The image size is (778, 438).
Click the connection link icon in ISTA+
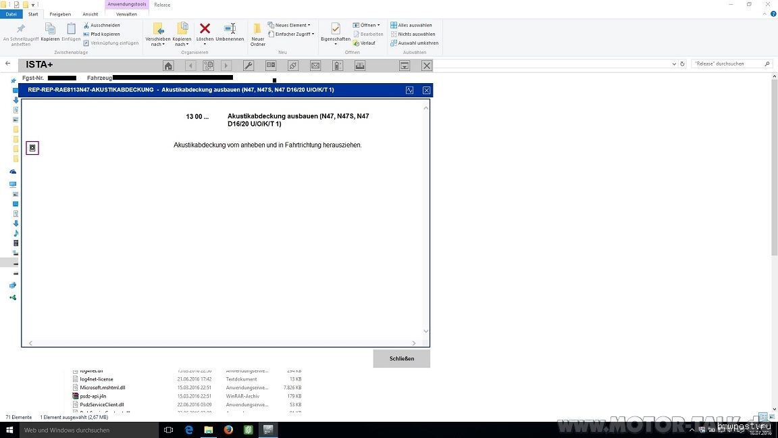pyautogui.click(x=293, y=66)
